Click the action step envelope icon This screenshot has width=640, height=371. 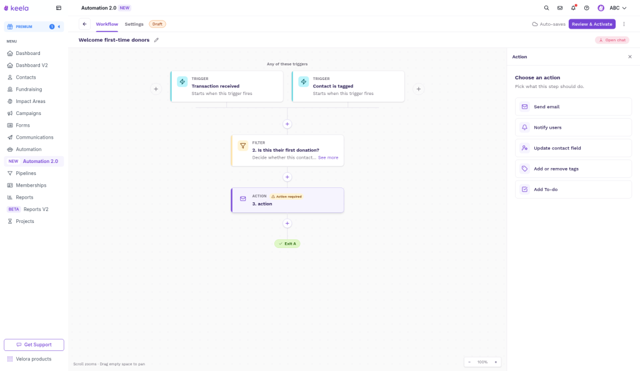[243, 199]
